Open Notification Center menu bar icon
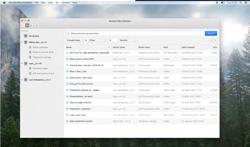This screenshot has width=250, height=147. coord(246,3)
